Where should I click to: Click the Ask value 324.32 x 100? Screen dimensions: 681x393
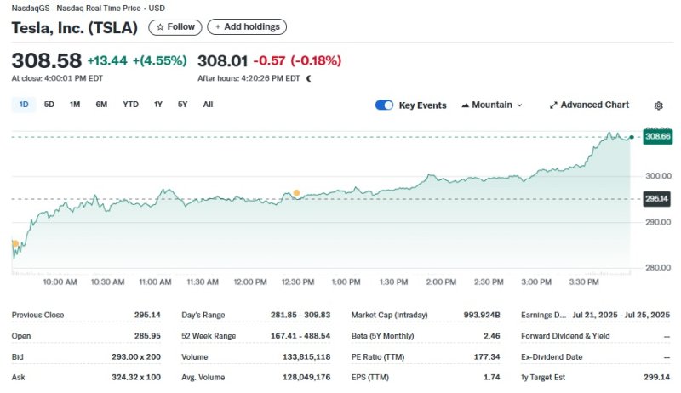136,378
